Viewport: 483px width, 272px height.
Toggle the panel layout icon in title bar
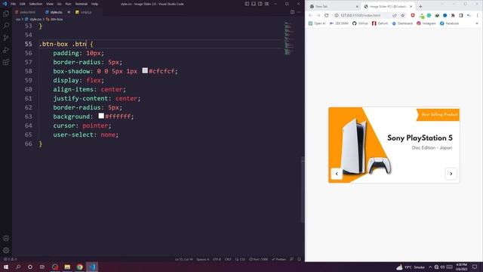(254, 4)
